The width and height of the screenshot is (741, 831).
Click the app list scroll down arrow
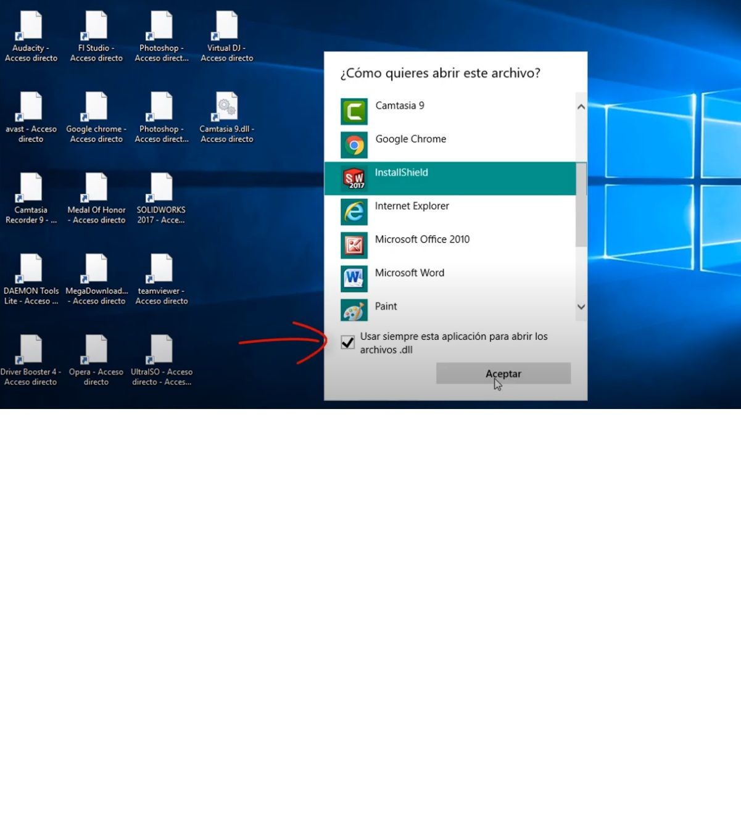[581, 307]
